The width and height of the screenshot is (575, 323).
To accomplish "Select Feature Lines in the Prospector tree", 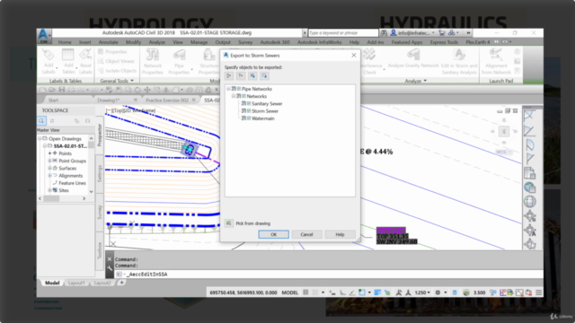I will pyautogui.click(x=72, y=183).
